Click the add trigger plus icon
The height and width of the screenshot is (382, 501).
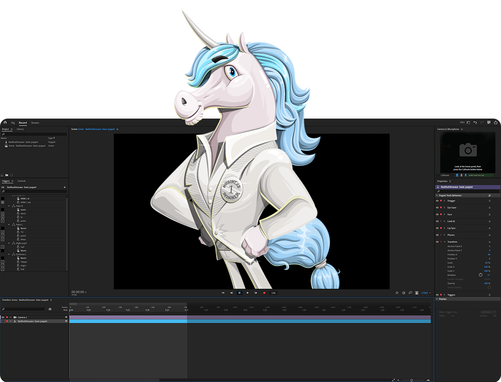click(x=64, y=187)
